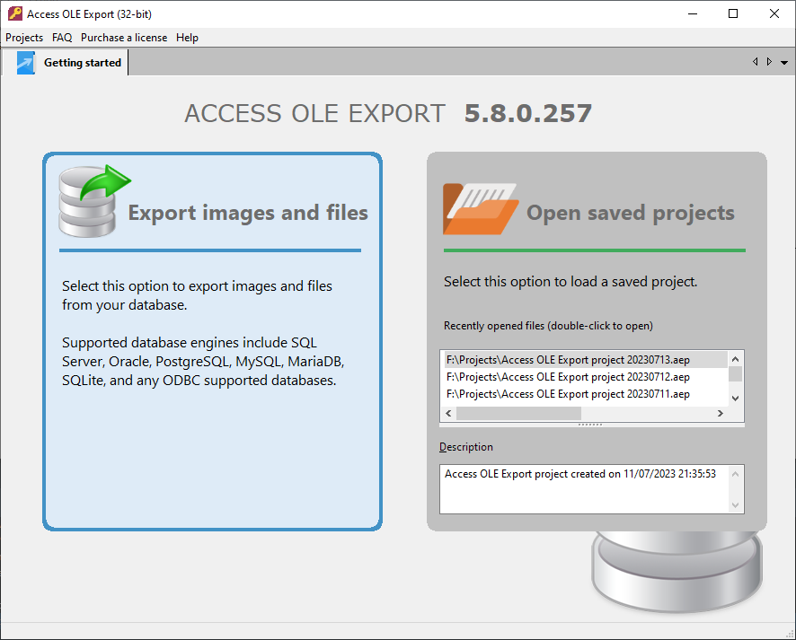Click the application key icon in title bar
Image resolution: width=796 pixels, height=640 pixels.
14,13
